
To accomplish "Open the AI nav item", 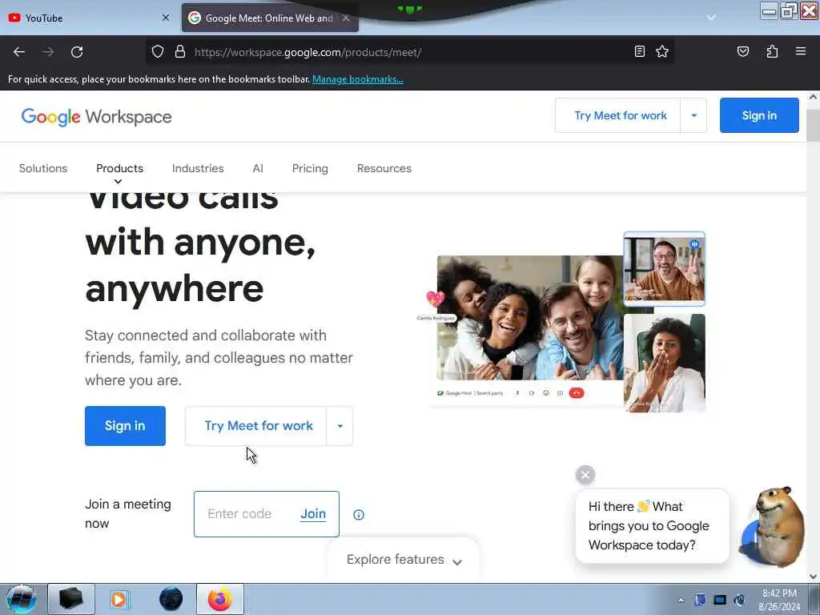I will point(258,168).
